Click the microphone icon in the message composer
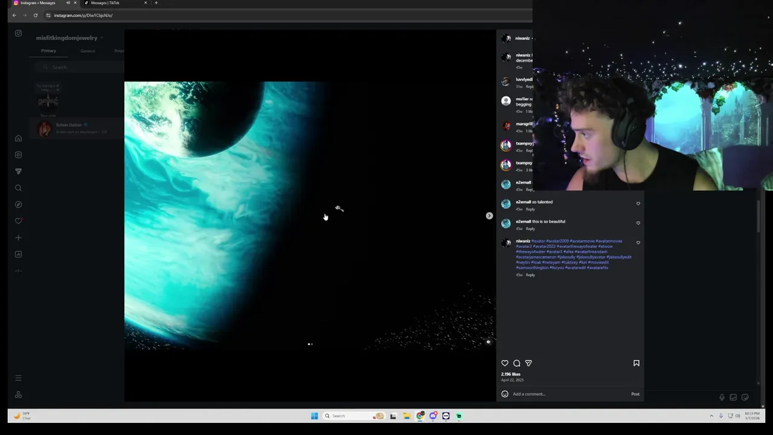 [x=722, y=397]
